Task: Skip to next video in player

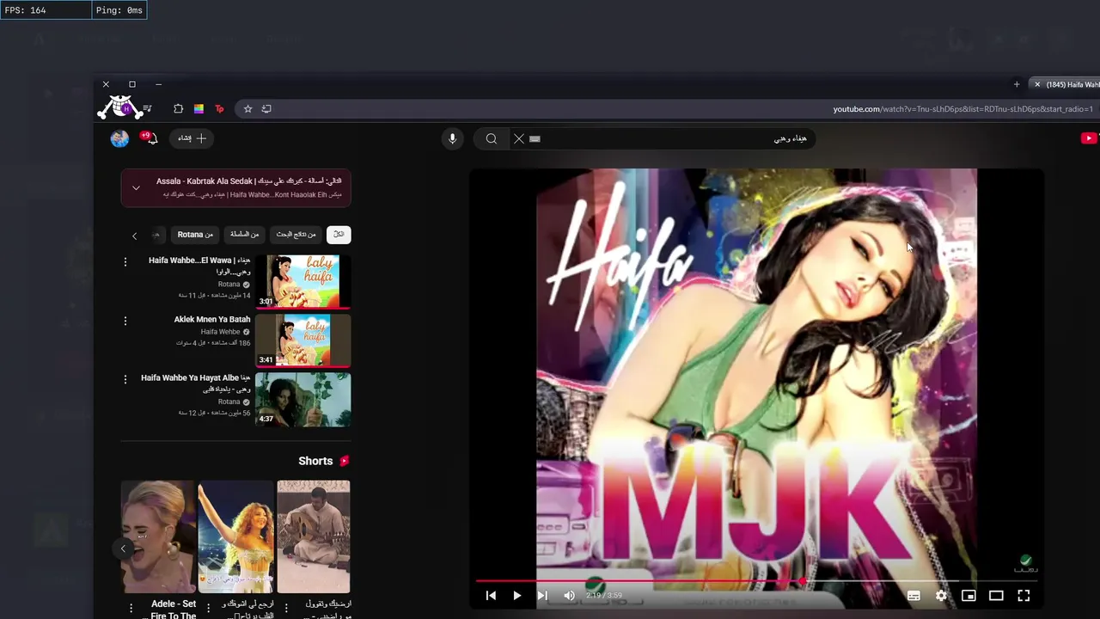Action: pyautogui.click(x=542, y=595)
